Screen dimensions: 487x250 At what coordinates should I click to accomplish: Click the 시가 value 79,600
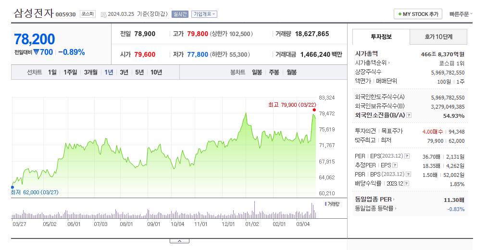pos(145,55)
